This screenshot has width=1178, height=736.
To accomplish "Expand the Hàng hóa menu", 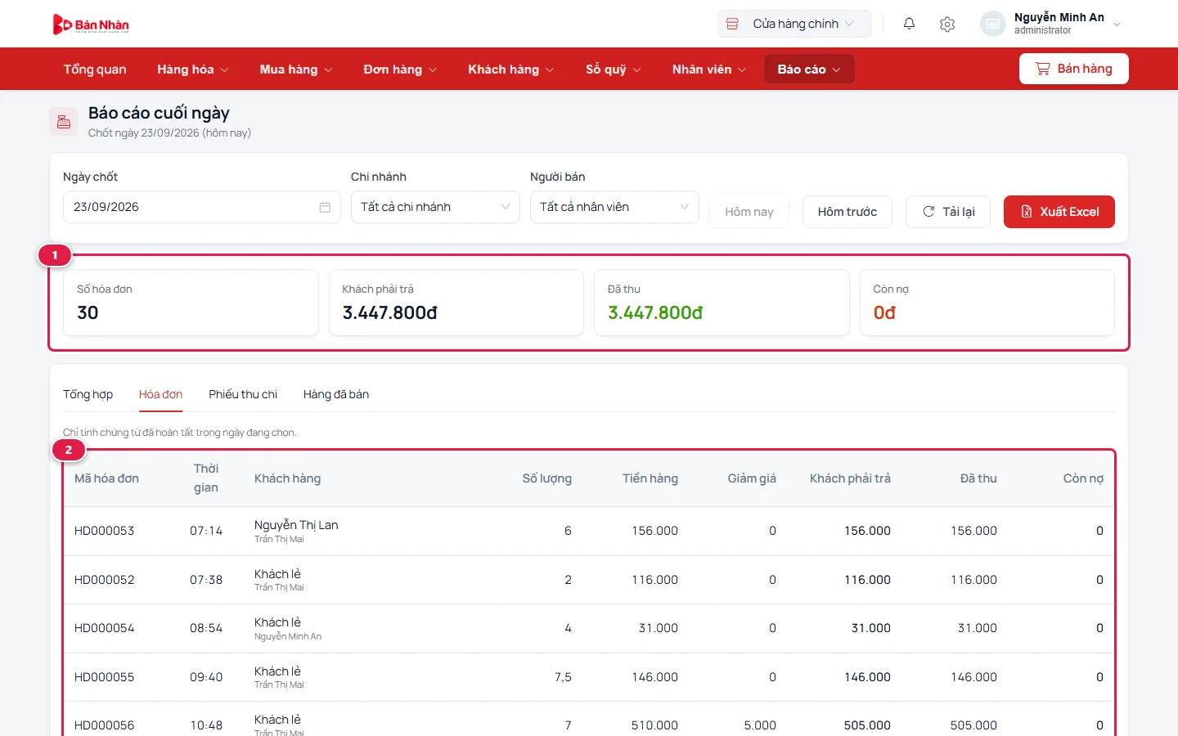I will pyautogui.click(x=192, y=70).
